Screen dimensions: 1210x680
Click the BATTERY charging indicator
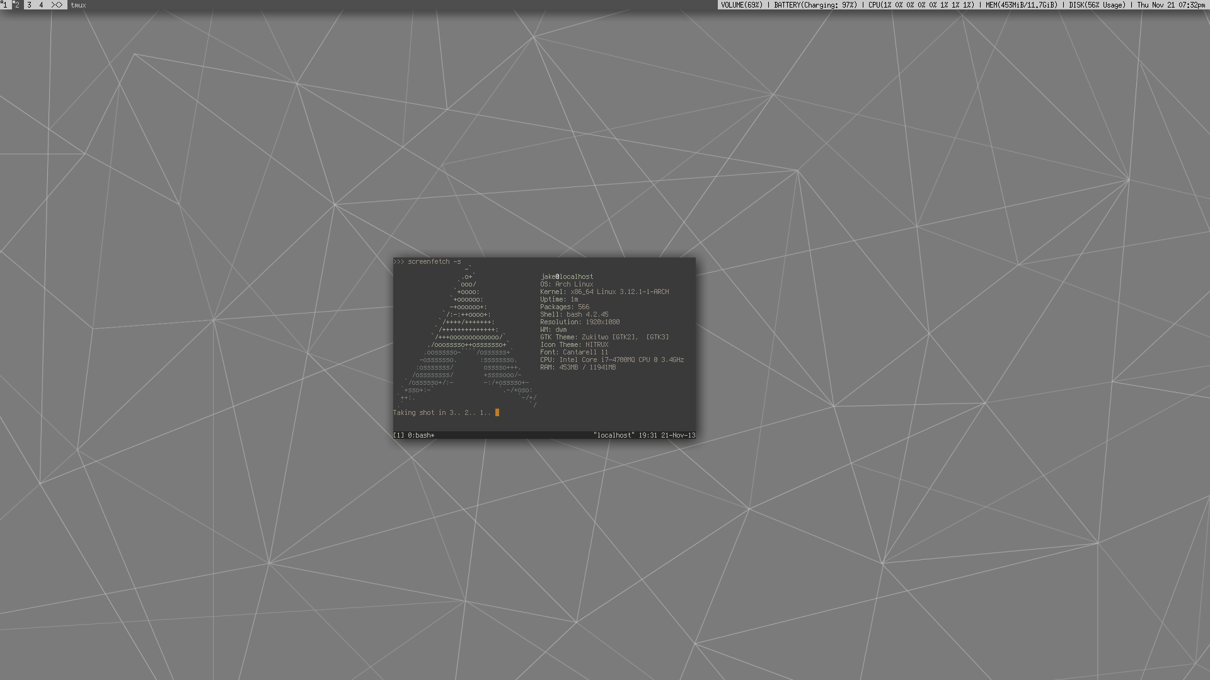coord(815,5)
